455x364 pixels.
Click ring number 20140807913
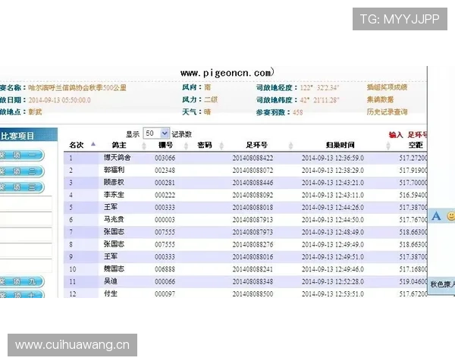point(253,220)
